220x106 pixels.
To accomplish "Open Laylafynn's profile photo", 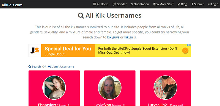I will click(110, 88).
